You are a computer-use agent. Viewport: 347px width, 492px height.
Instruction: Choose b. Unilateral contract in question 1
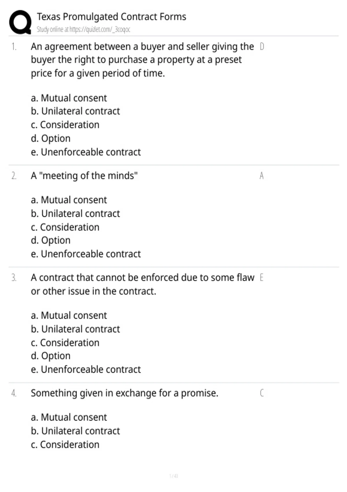[75, 111]
